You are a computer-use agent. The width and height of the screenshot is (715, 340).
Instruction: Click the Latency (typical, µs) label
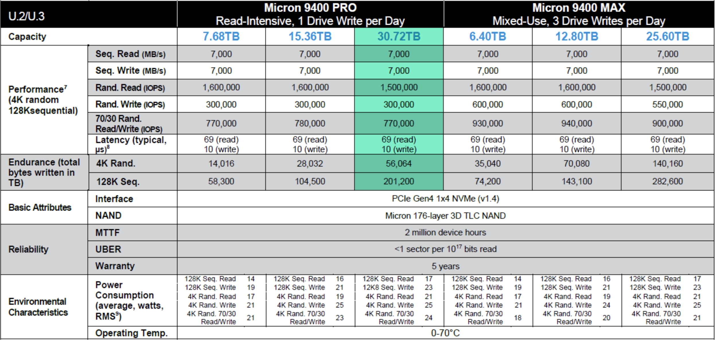coord(131,144)
